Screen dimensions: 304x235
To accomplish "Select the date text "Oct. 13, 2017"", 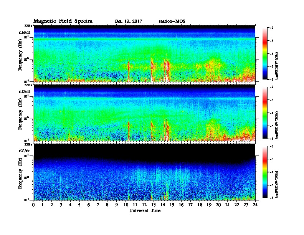I will (128, 21).
